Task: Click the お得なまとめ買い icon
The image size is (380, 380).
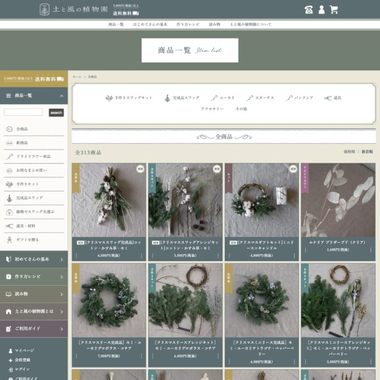Action: coord(9,171)
